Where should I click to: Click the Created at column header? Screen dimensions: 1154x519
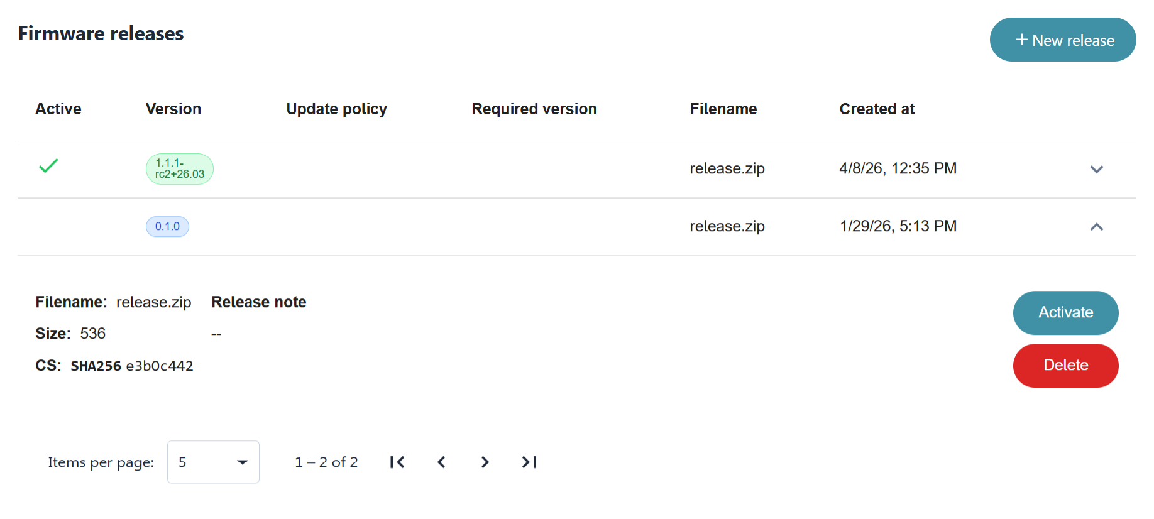(x=877, y=109)
